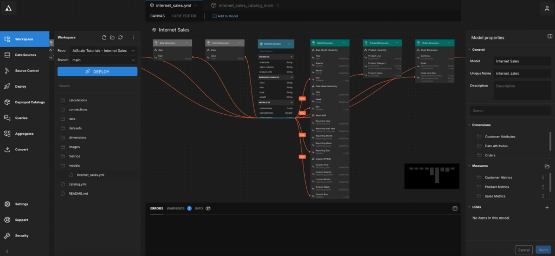Click the blue Deploy button
The height and width of the screenshot is (256, 555).
point(97,72)
